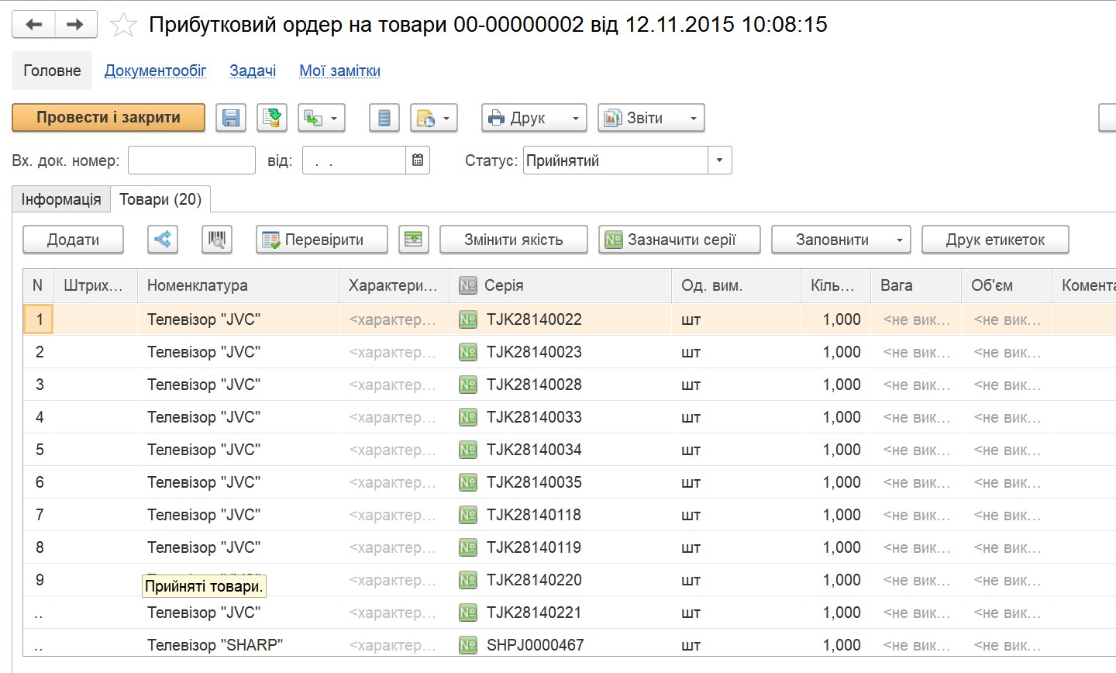The image size is (1116, 673).
Task: Open the Звіти reports menu
Action: pyautogui.click(x=651, y=118)
